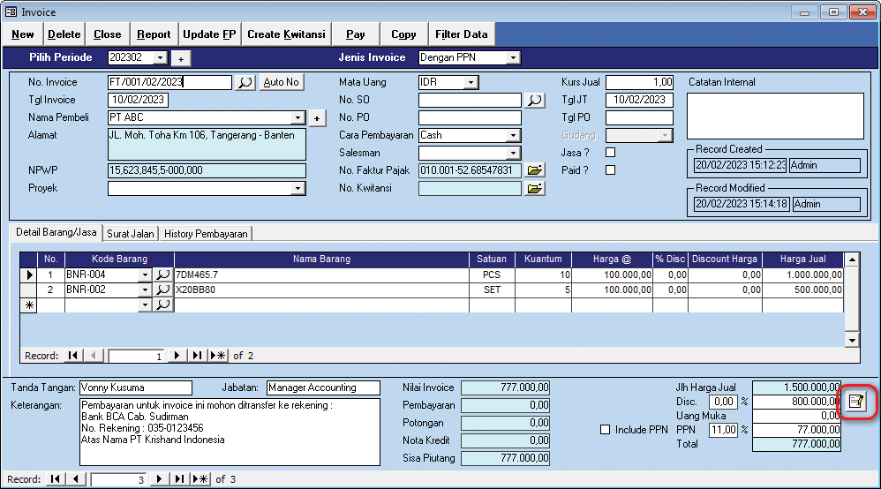The image size is (881, 489).
Task: Click plus button next to Nama Pembeli
Action: point(318,118)
